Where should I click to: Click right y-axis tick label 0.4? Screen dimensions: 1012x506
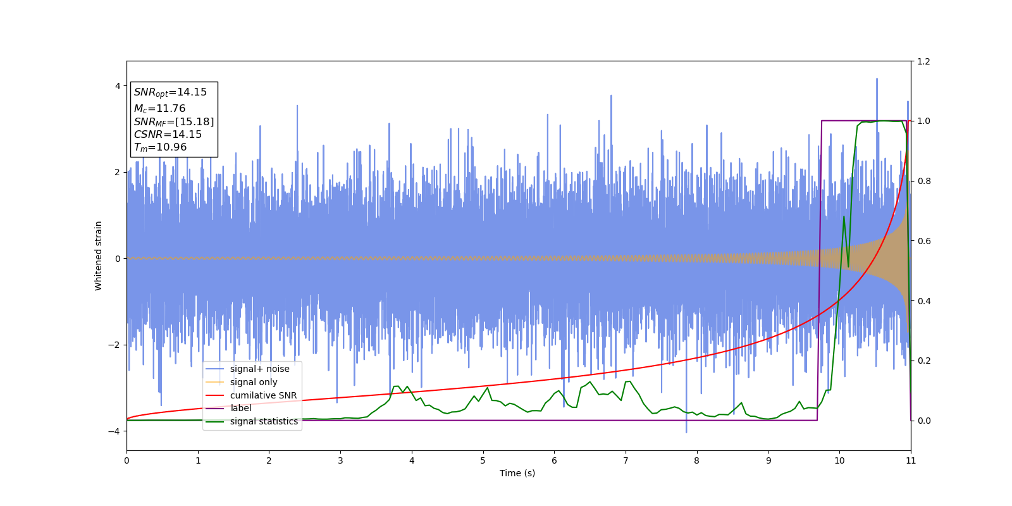click(x=923, y=301)
